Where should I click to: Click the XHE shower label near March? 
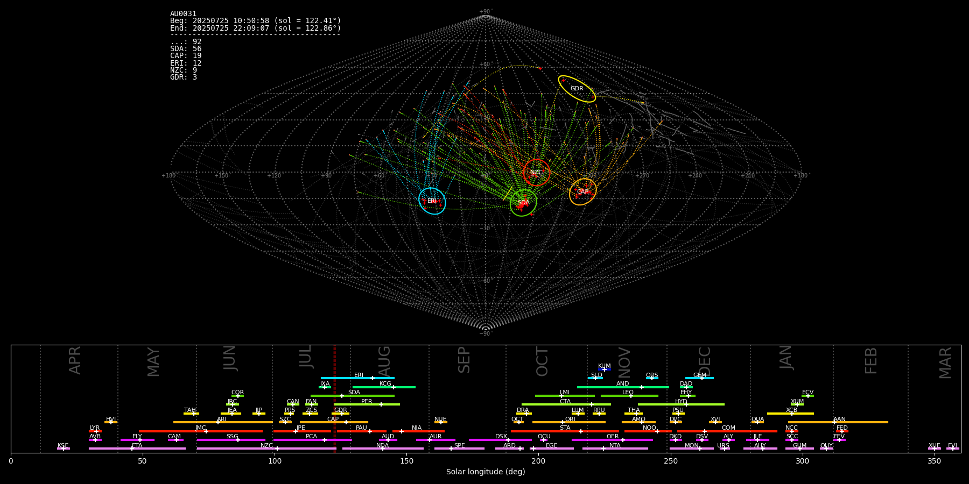point(934,445)
